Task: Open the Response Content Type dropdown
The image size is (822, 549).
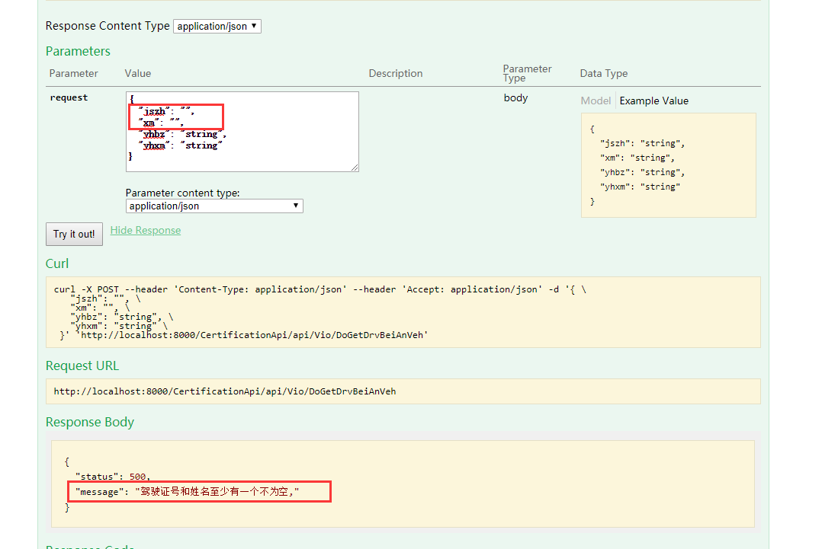Action: pyautogui.click(x=217, y=26)
